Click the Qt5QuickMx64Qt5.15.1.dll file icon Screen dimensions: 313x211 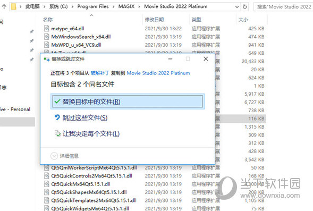coord(46,184)
